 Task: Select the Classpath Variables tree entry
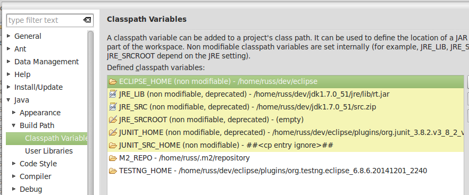point(47,138)
